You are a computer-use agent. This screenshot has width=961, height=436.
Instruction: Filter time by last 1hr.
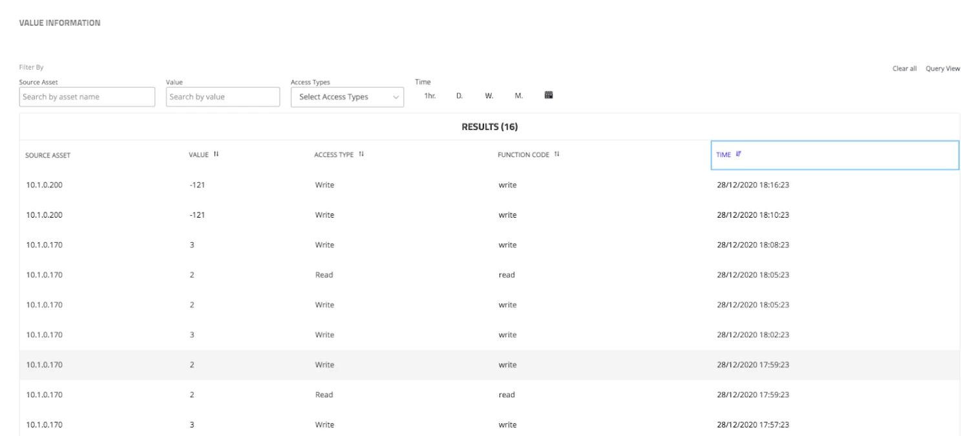coord(430,96)
